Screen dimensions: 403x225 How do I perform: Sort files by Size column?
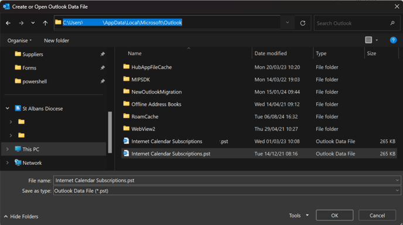click(371, 53)
